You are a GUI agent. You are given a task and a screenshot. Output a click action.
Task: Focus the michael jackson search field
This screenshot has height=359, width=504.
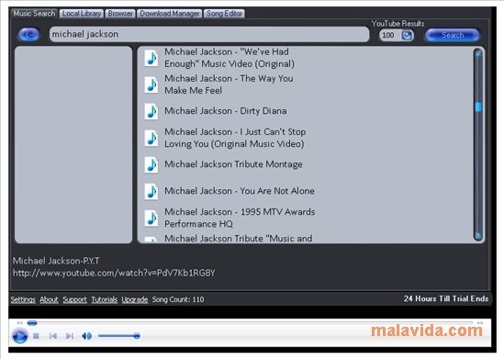(x=209, y=34)
